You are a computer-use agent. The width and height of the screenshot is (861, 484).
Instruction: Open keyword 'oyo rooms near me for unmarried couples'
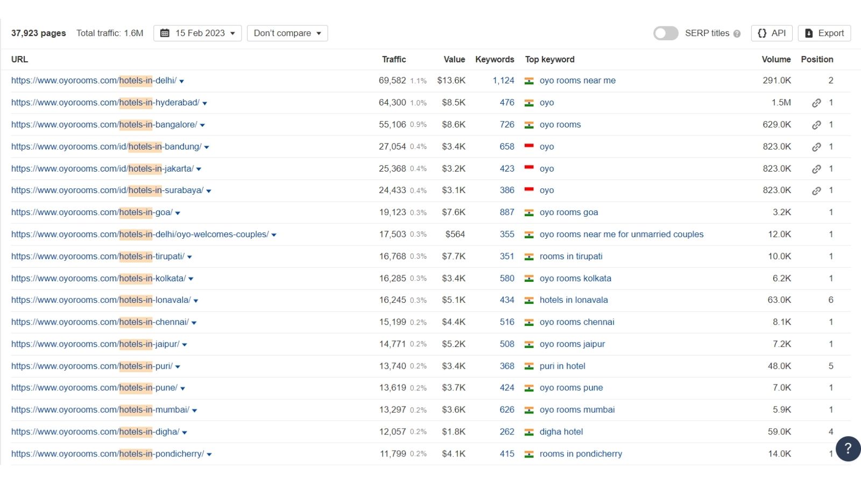tap(622, 234)
